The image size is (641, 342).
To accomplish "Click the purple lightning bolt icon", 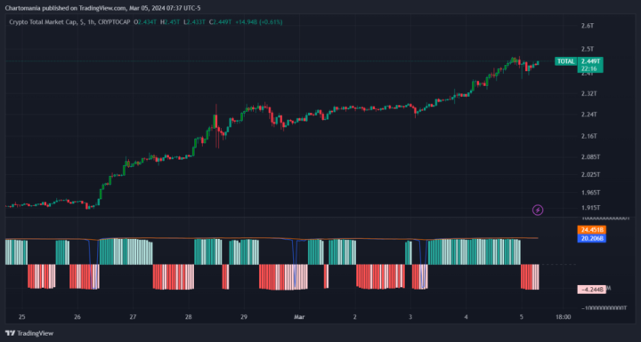I will 538,211.
